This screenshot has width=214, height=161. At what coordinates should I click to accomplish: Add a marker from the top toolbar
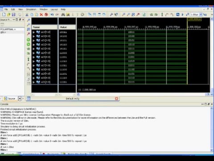pos(162,14)
